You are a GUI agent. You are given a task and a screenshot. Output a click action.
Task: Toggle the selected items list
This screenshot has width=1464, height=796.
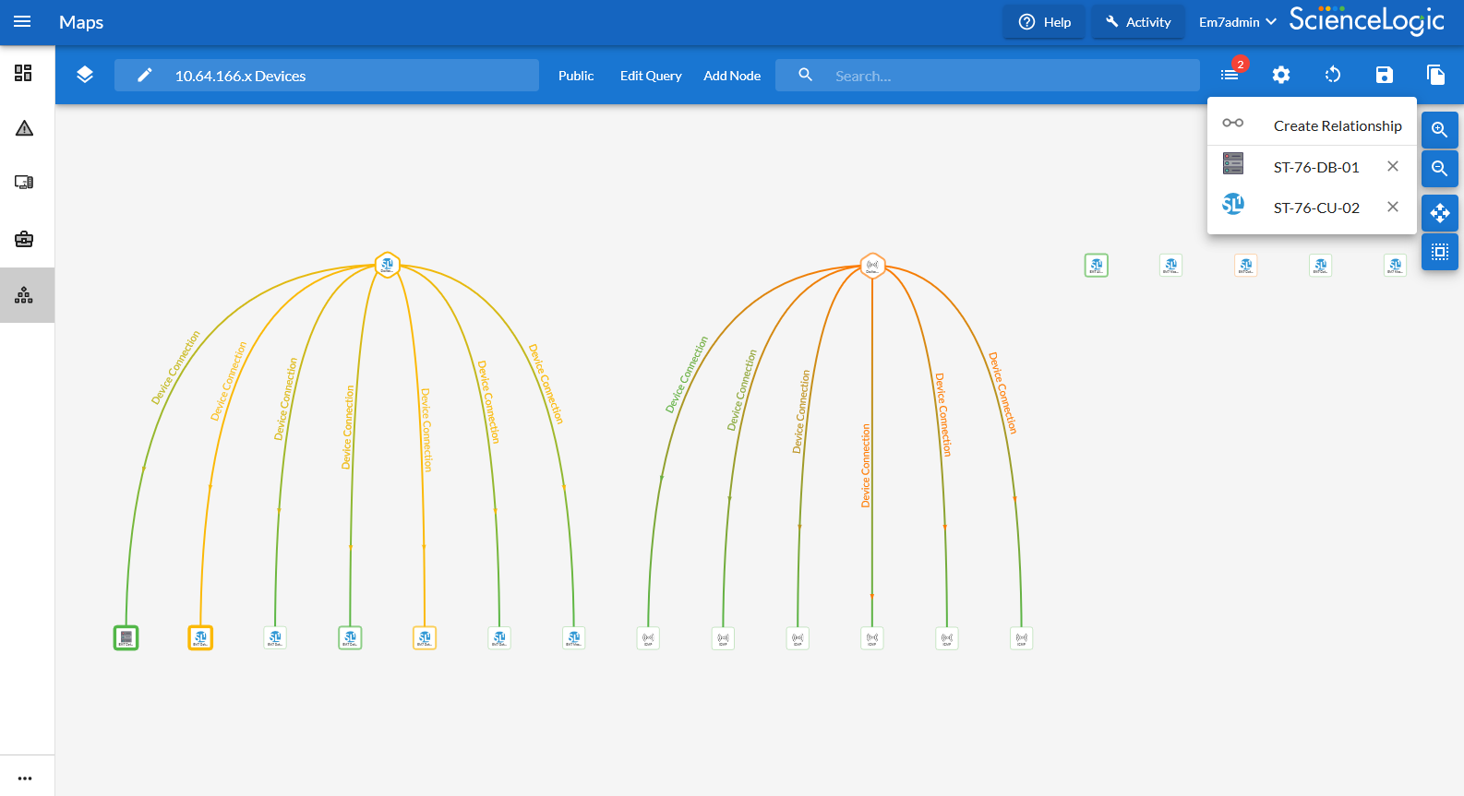[1230, 75]
